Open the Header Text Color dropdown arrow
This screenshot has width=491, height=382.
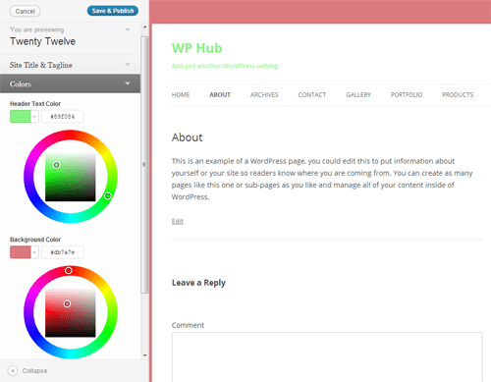coord(34,117)
